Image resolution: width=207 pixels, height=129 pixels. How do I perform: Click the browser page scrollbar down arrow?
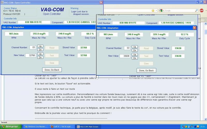coord(205,119)
